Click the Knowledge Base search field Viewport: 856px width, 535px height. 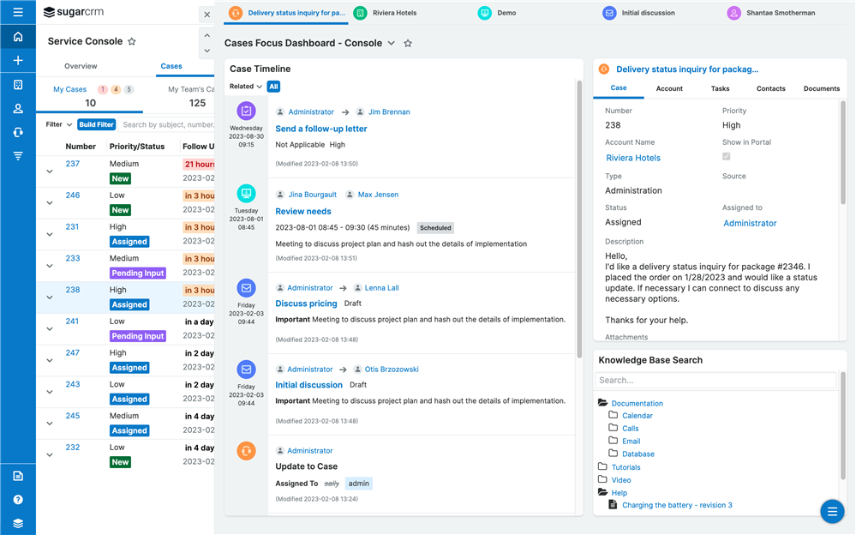[715, 380]
